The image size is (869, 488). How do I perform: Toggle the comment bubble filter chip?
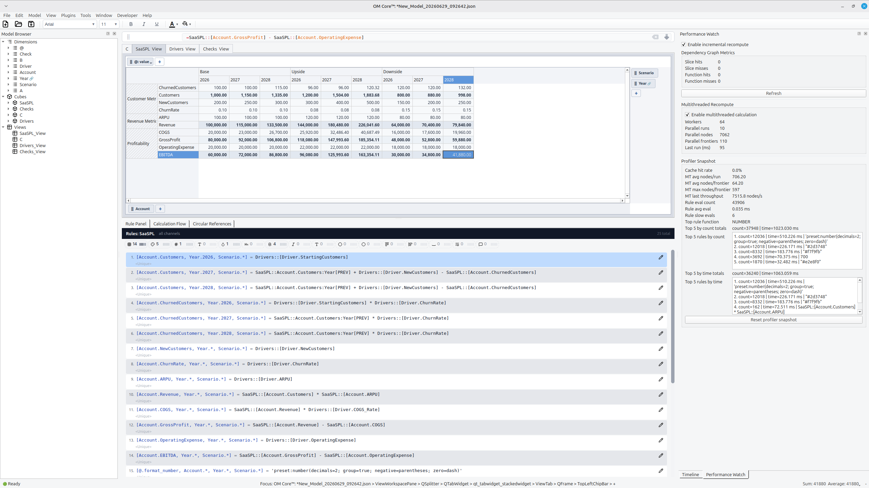[x=488, y=244]
